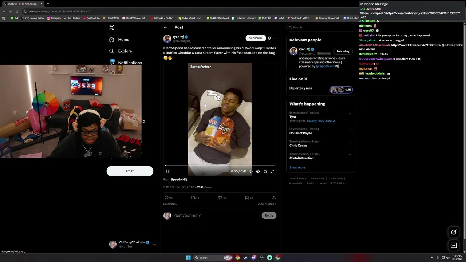Open the KickBot Dashboard bookmark

217,18
